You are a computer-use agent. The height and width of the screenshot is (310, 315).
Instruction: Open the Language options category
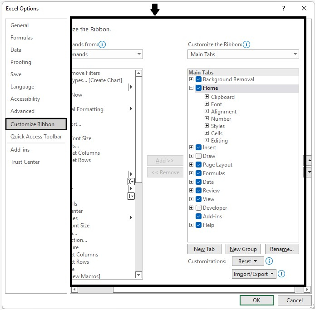pyautogui.click(x=22, y=87)
